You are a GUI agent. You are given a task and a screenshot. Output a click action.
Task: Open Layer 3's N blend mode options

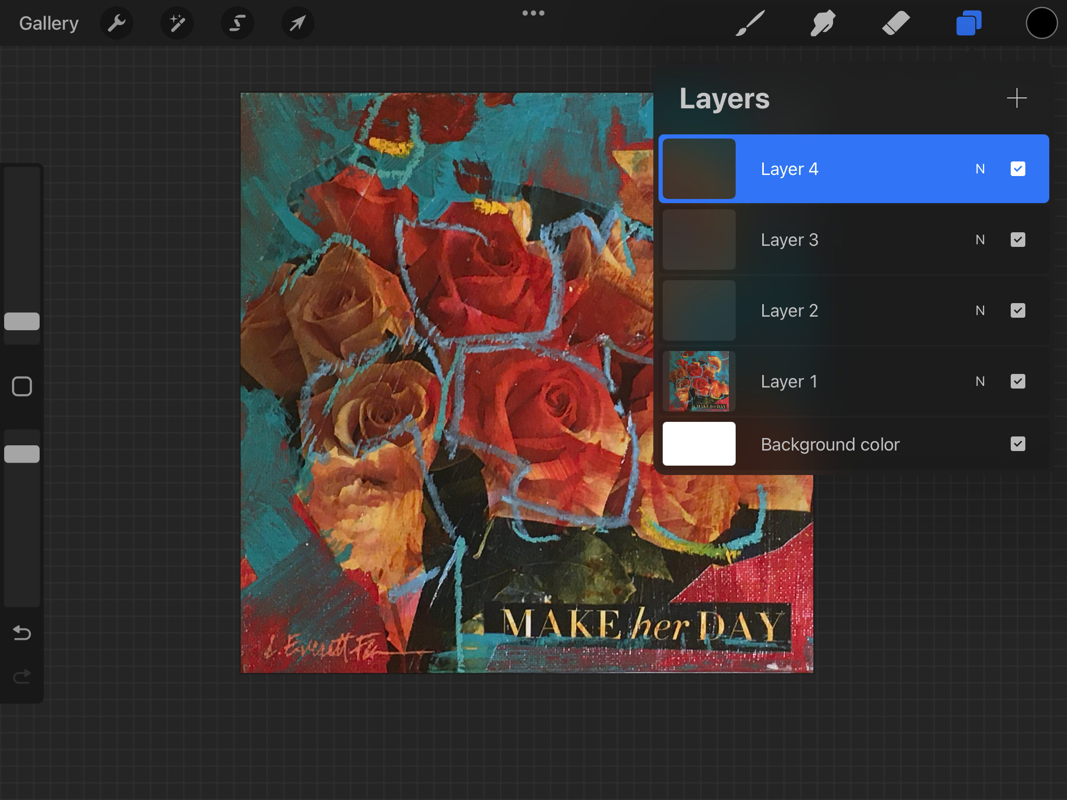pyautogui.click(x=980, y=240)
